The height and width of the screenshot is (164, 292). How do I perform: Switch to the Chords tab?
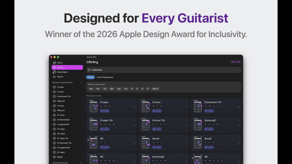(x=91, y=77)
